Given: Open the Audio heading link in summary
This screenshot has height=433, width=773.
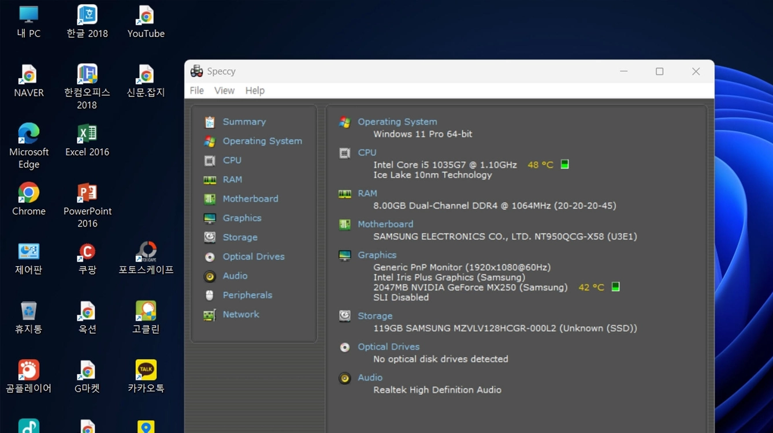Looking at the screenshot, I should 370,378.
